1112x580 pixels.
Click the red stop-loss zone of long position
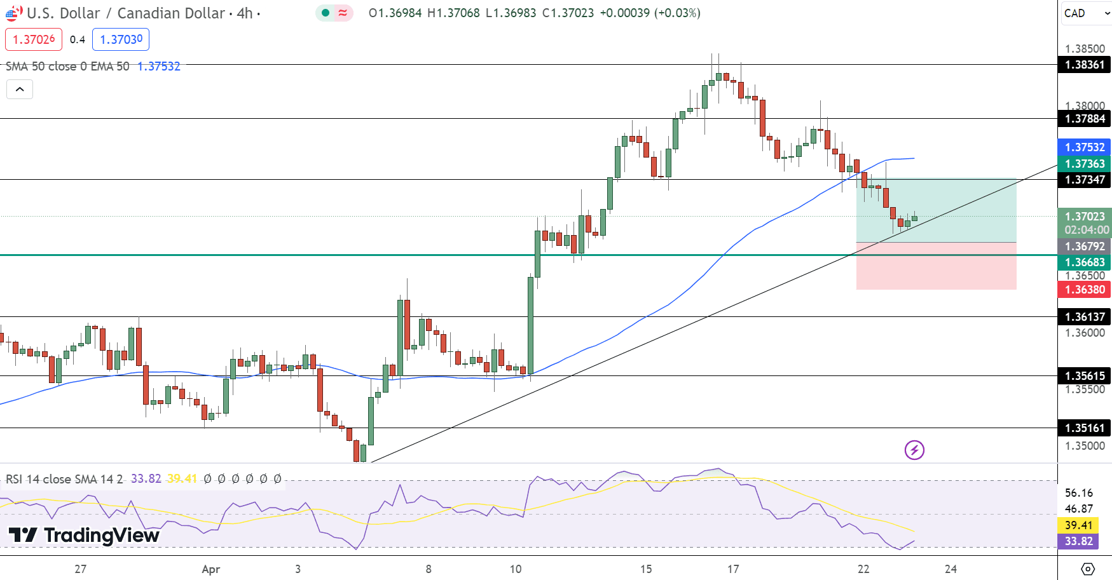(x=937, y=266)
